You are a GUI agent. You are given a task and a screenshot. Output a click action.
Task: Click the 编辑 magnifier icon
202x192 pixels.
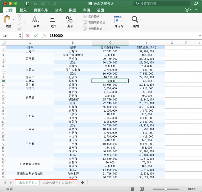pyautogui.click(x=135, y=19)
